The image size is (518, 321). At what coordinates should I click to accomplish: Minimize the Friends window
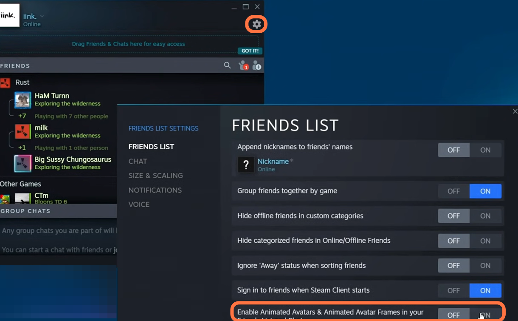(234, 8)
